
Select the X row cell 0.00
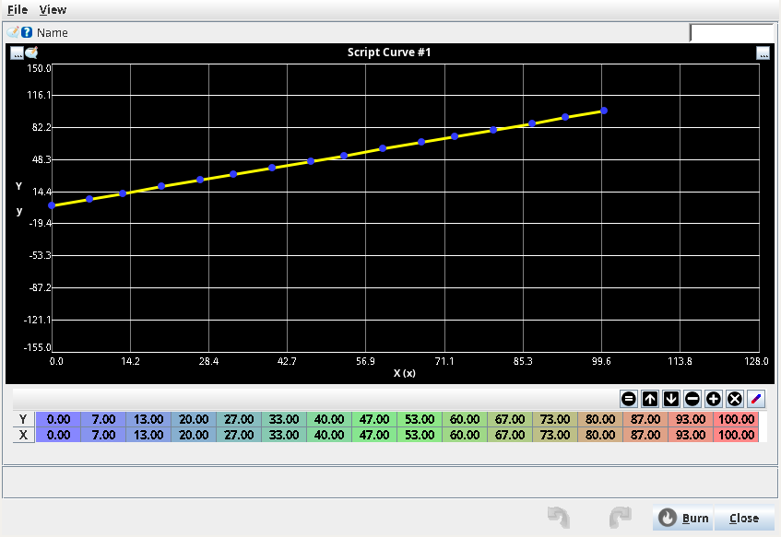(x=58, y=435)
